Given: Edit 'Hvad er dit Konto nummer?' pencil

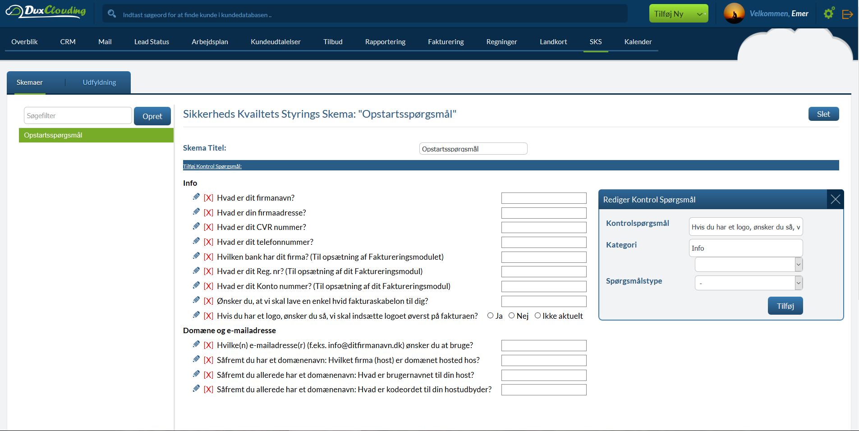Looking at the screenshot, I should pyautogui.click(x=196, y=285).
